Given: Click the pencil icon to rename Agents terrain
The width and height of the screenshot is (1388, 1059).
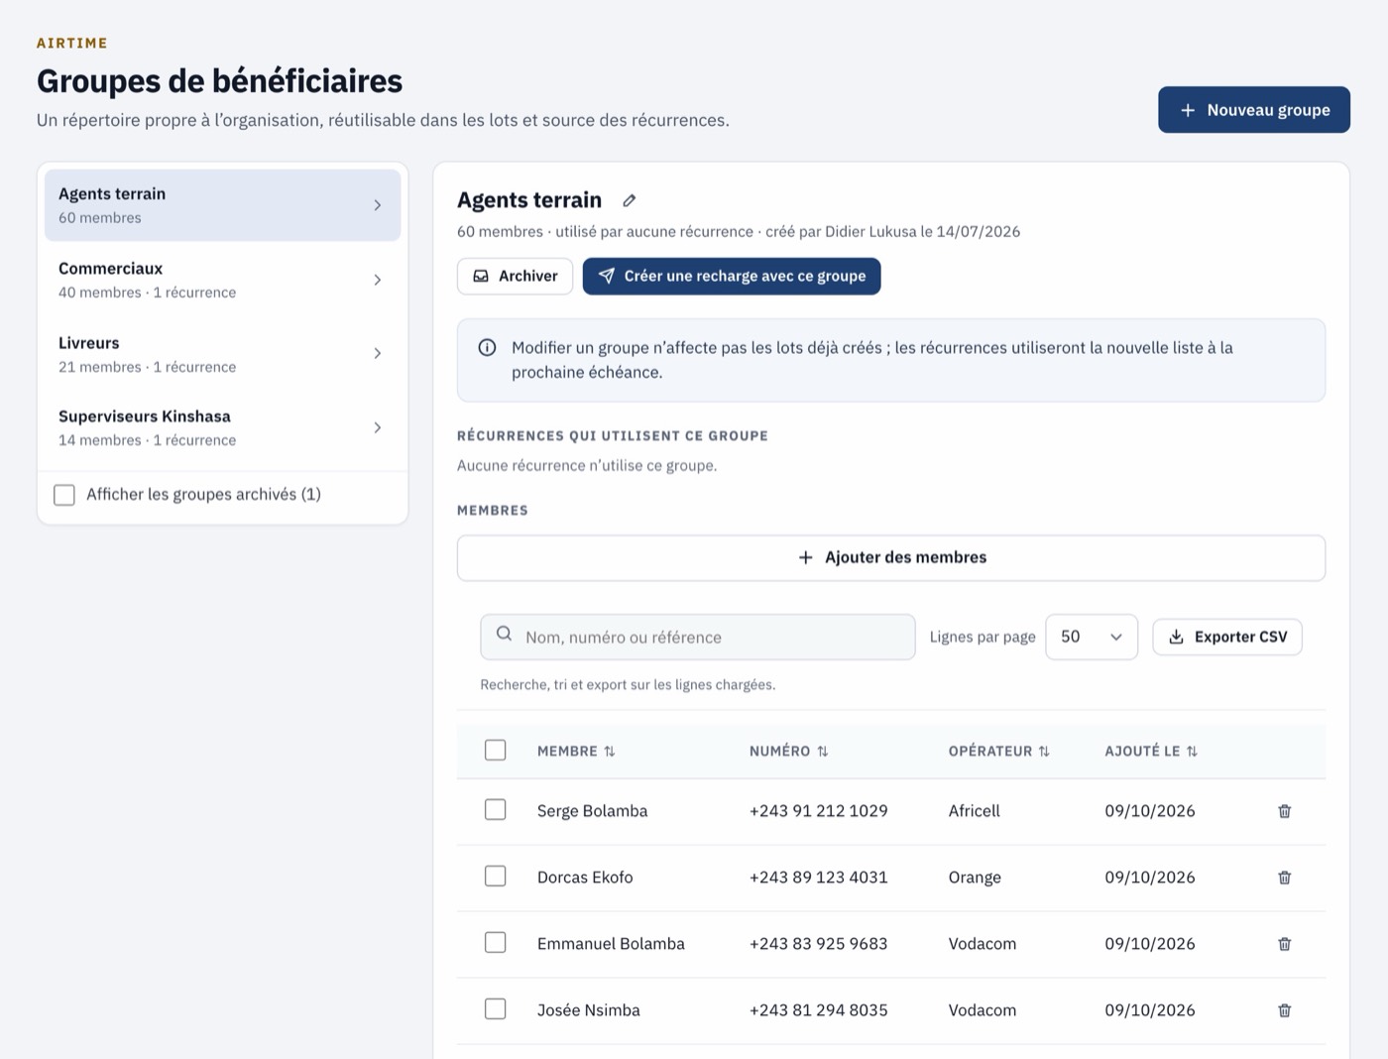Looking at the screenshot, I should click(x=629, y=200).
